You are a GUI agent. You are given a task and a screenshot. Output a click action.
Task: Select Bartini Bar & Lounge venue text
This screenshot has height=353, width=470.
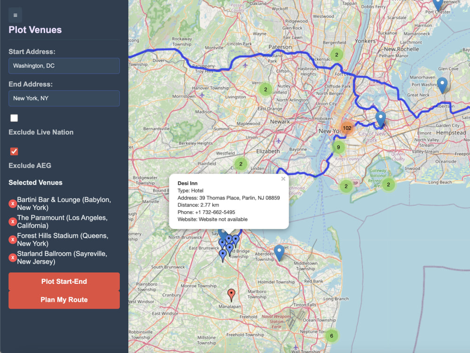tap(64, 203)
